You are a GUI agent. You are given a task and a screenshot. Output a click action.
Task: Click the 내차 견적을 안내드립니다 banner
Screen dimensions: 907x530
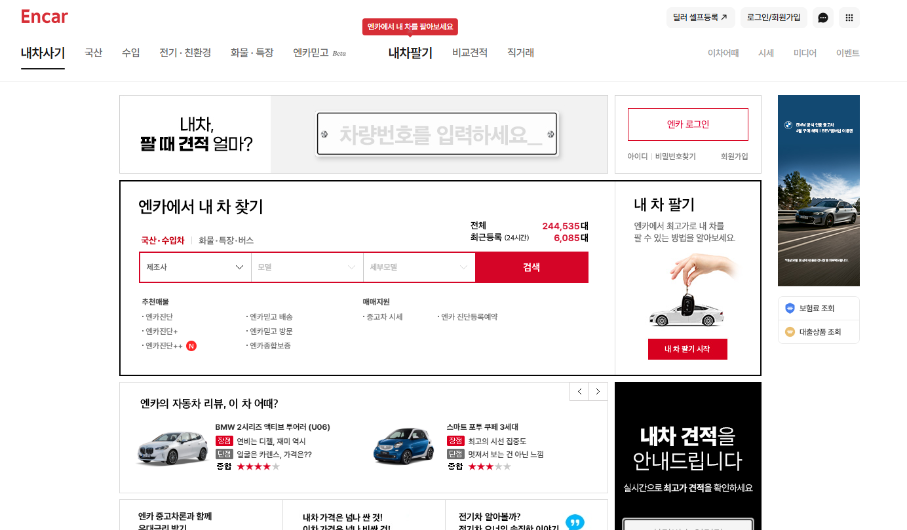688,456
